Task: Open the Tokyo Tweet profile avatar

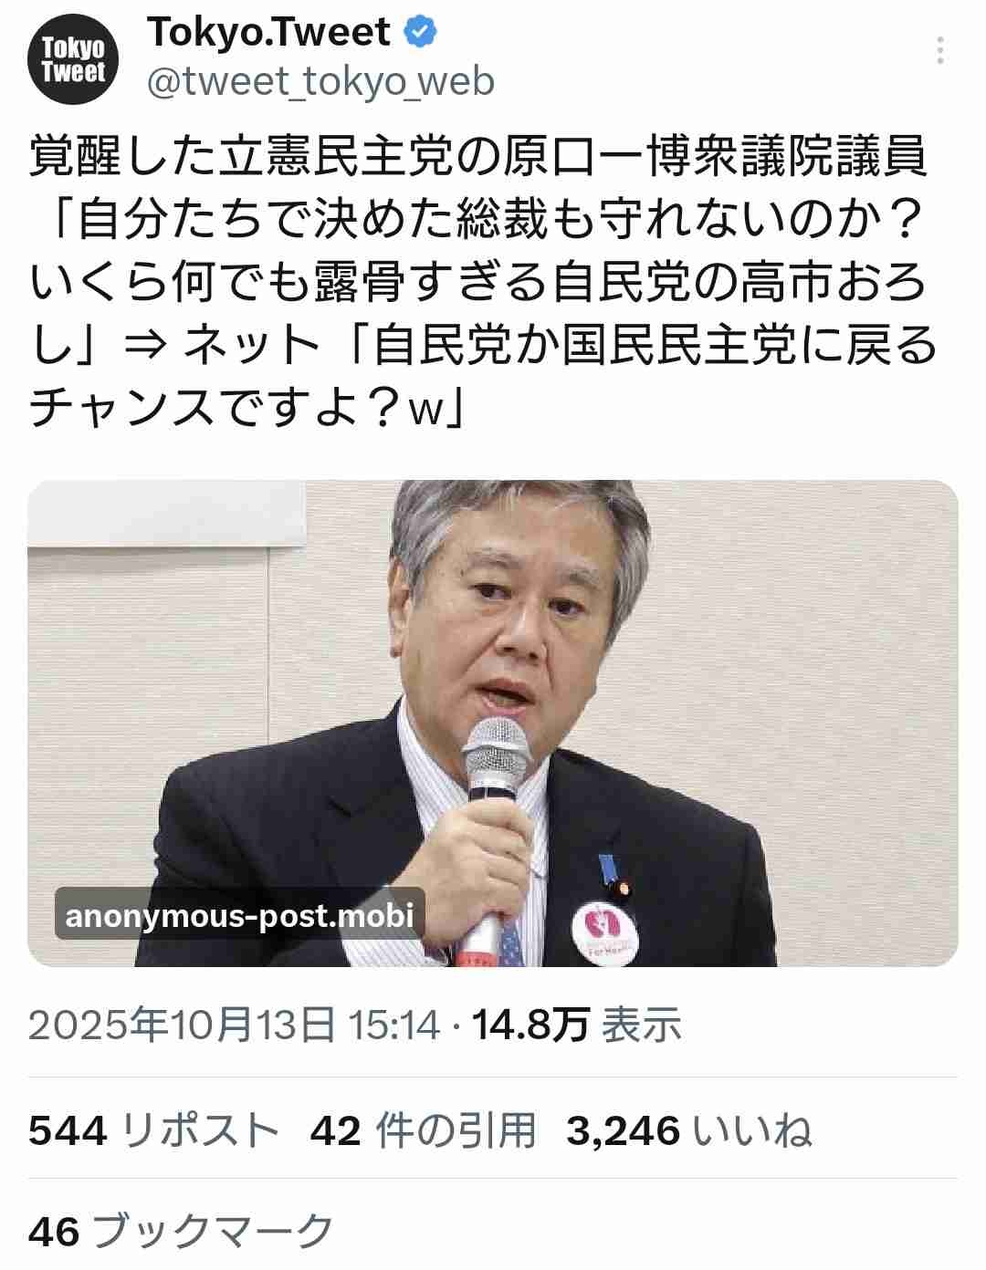Action: coord(73,62)
